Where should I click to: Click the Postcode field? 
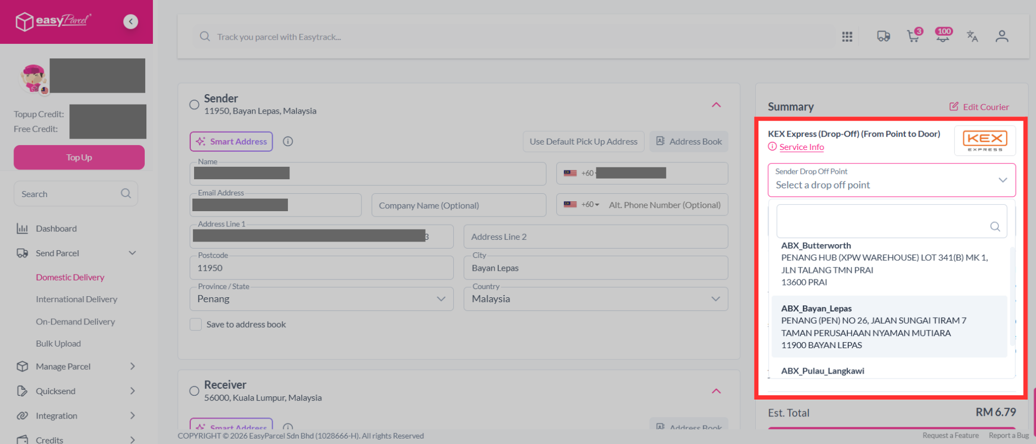(x=321, y=267)
